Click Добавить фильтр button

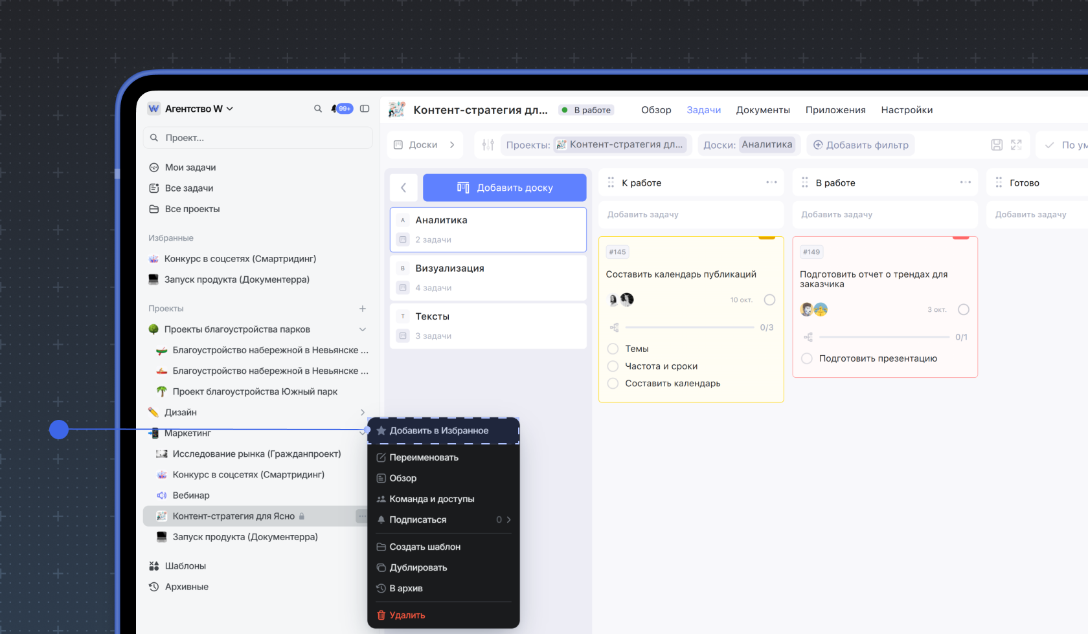(x=861, y=145)
